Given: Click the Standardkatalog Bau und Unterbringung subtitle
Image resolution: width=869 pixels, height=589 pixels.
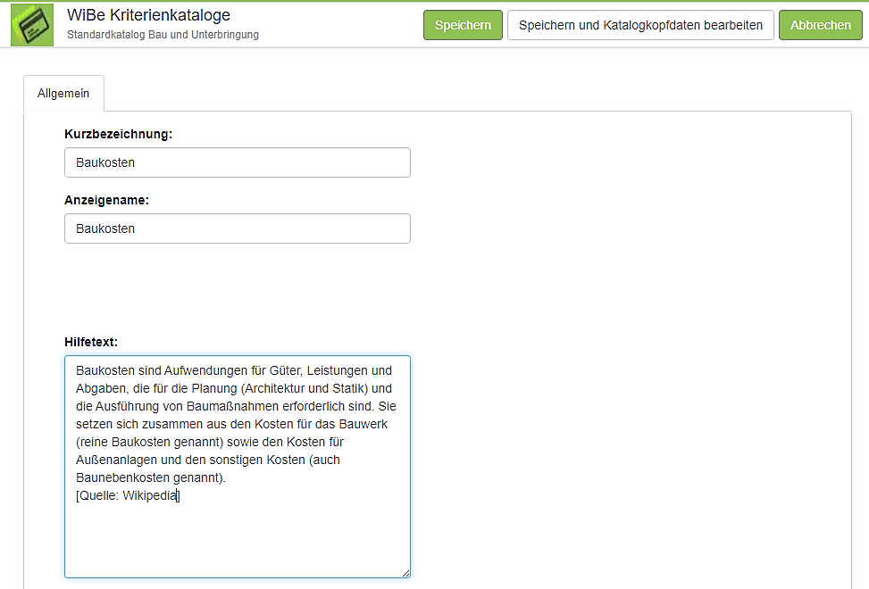Looking at the screenshot, I should click(x=163, y=35).
